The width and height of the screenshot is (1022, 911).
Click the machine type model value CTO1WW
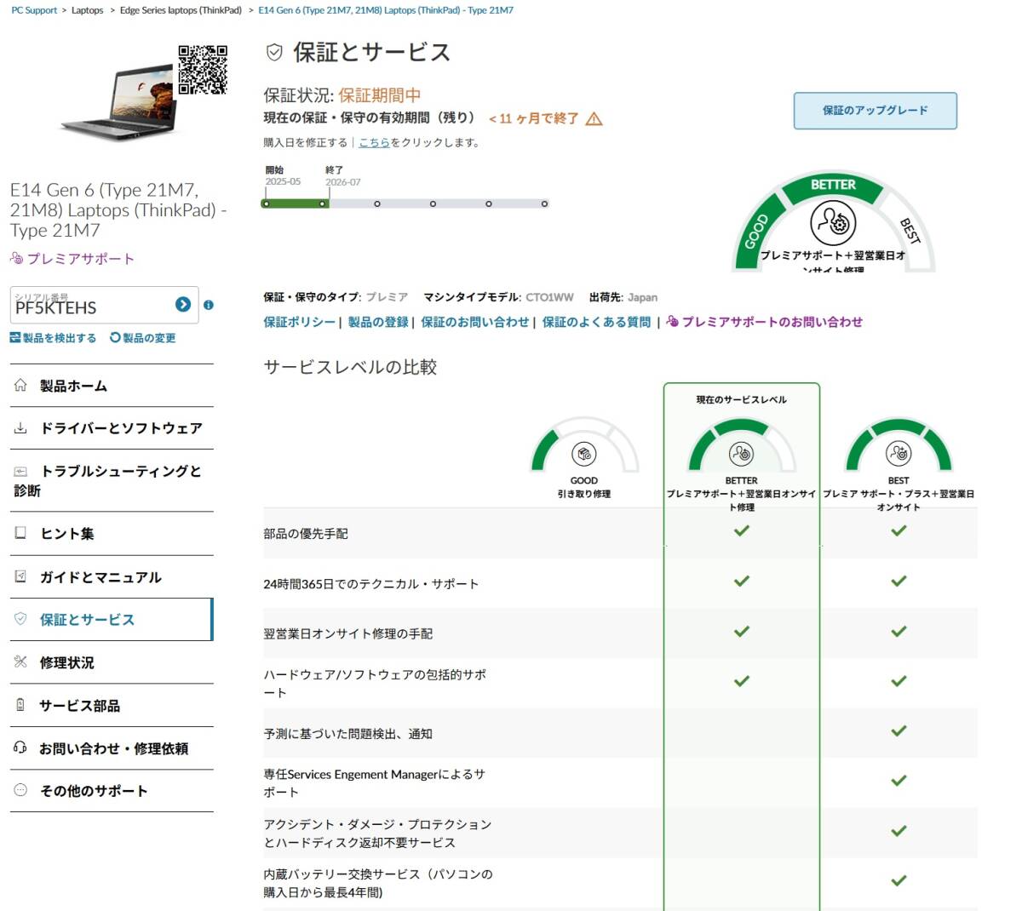coord(549,297)
